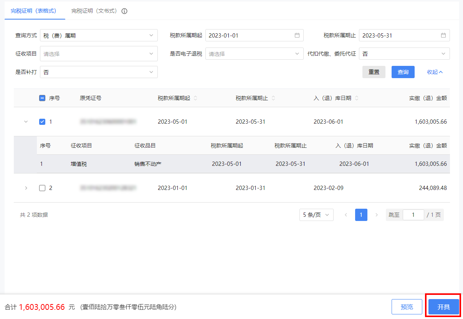Open the 5 条/页 page size dropdown
Viewport: 463px width, 319px height.
[x=316, y=215]
